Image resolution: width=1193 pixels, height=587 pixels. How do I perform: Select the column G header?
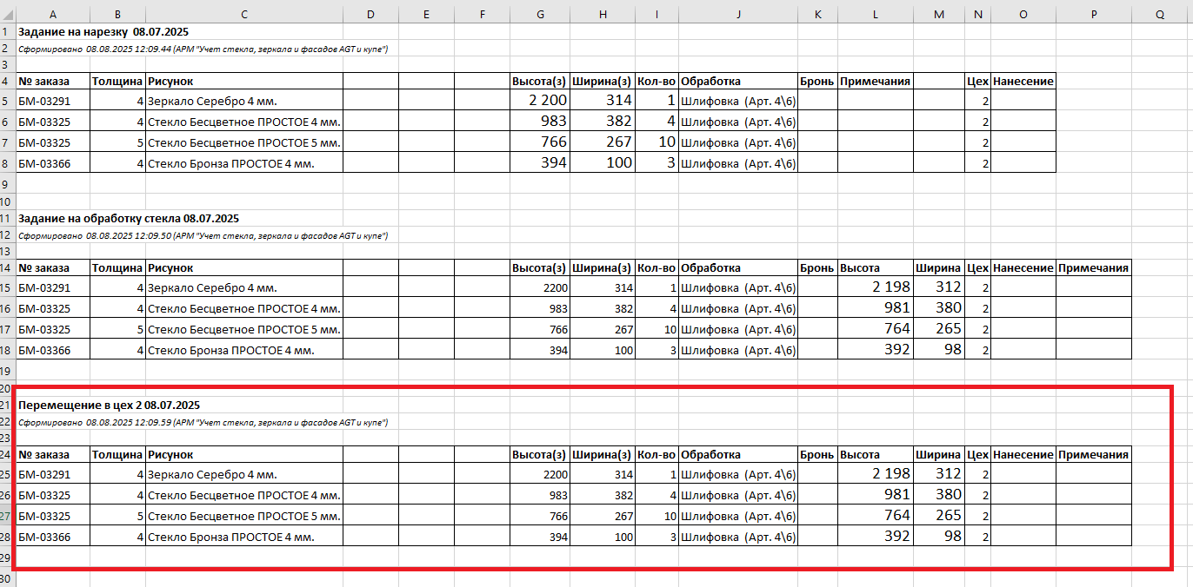(541, 15)
